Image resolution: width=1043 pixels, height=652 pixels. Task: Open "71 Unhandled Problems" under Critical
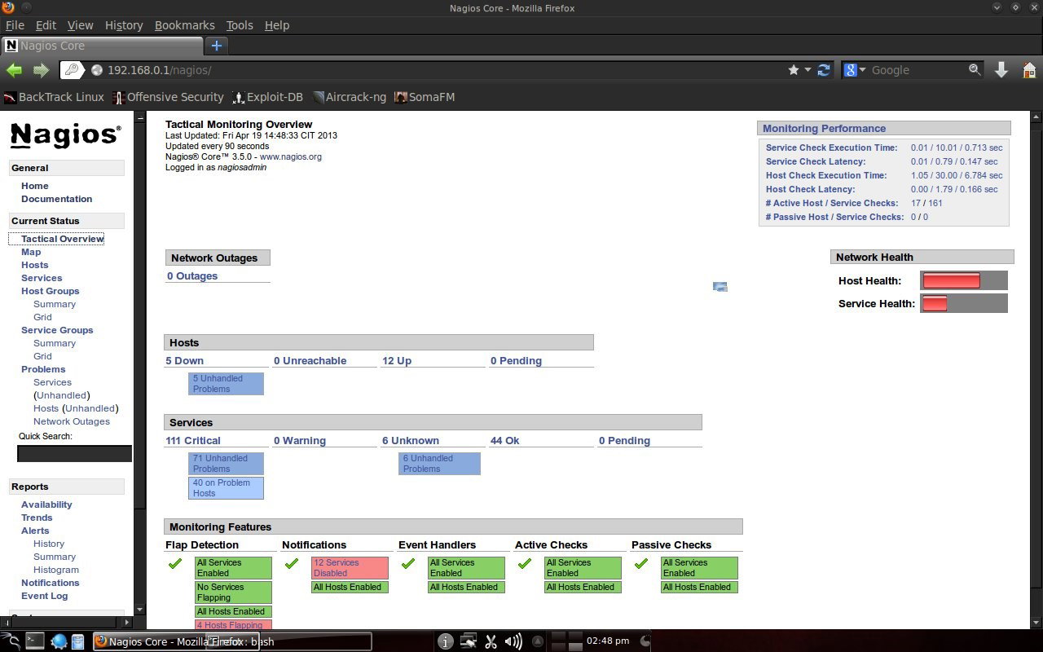[x=226, y=464]
